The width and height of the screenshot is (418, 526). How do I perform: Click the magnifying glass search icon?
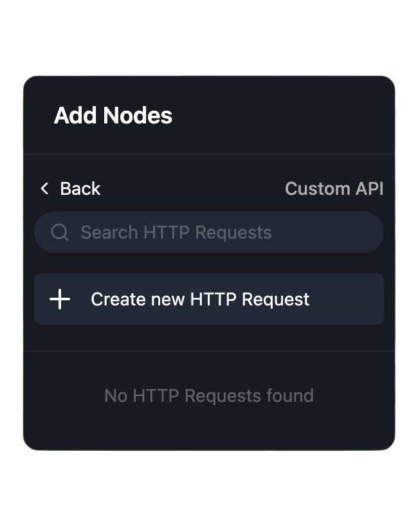click(60, 232)
